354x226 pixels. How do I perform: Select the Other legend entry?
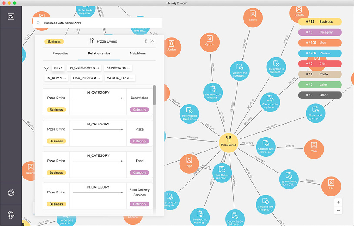(320, 95)
